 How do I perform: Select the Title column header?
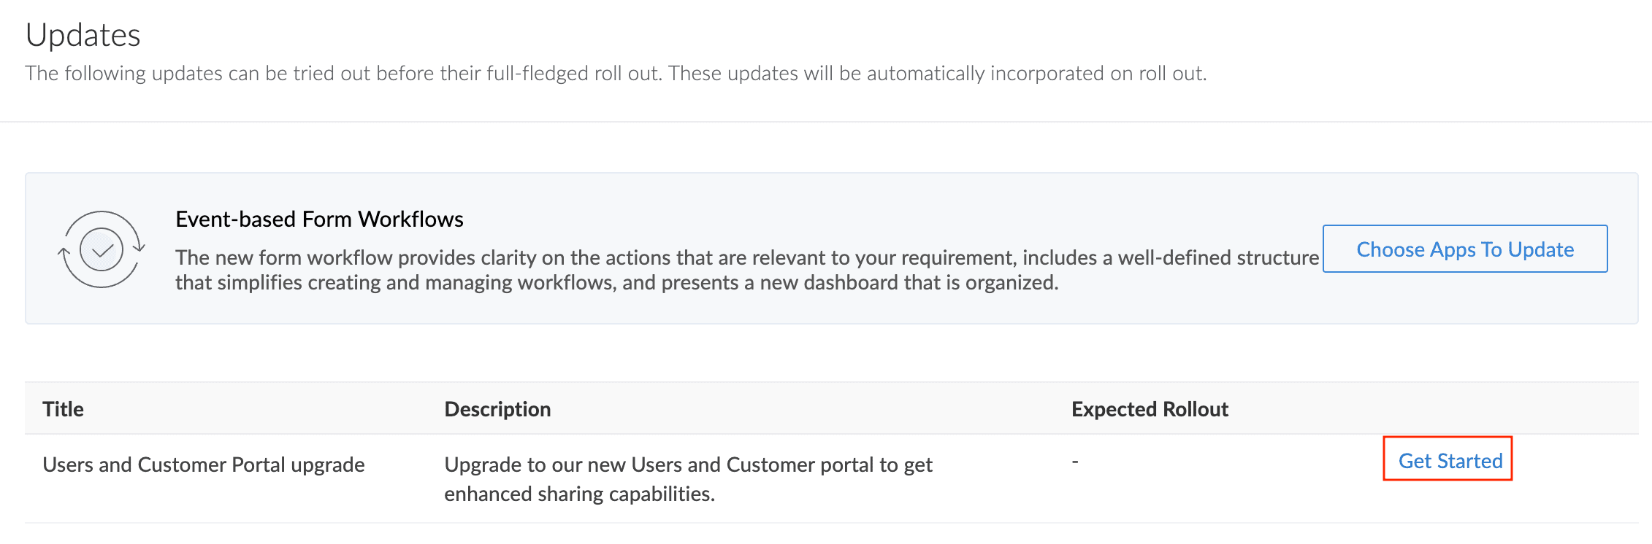63,409
